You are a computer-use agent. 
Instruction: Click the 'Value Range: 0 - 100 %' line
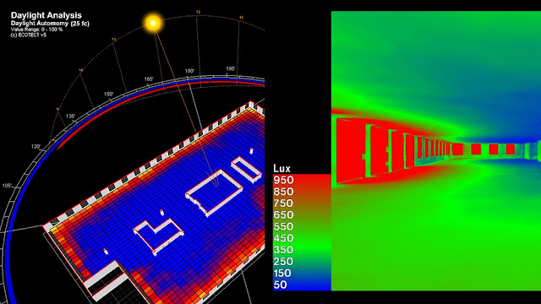coord(36,30)
